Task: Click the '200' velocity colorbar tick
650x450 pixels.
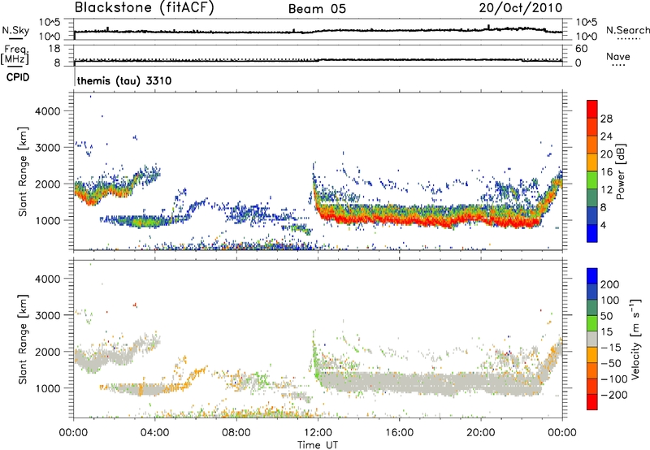Action: 610,284
